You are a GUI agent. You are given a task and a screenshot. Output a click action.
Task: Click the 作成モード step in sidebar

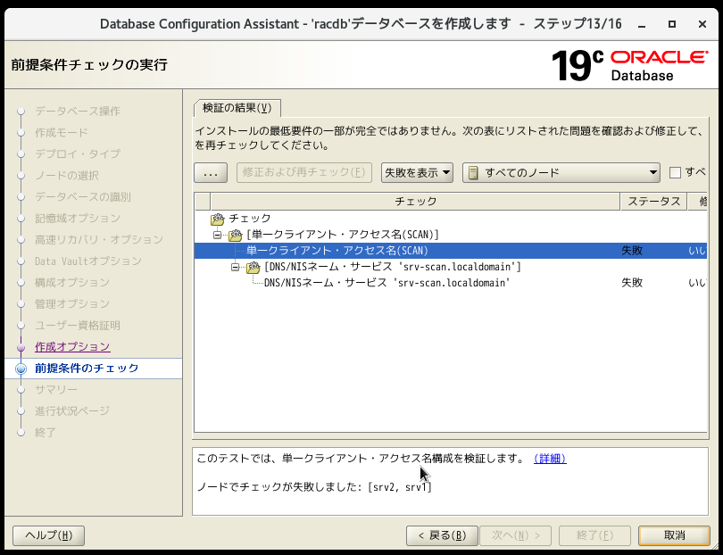pyautogui.click(x=62, y=133)
